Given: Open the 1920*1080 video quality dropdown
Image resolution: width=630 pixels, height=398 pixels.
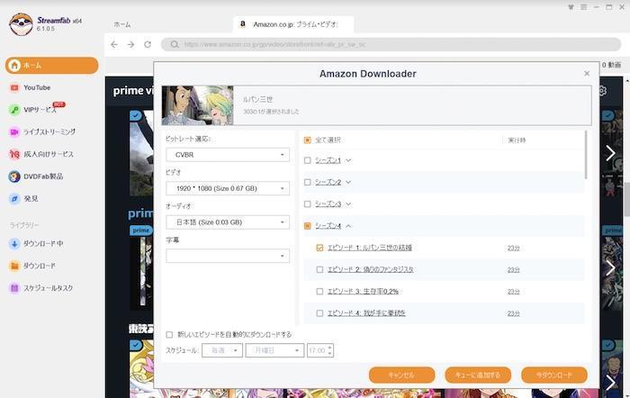Looking at the screenshot, I should point(228,188).
